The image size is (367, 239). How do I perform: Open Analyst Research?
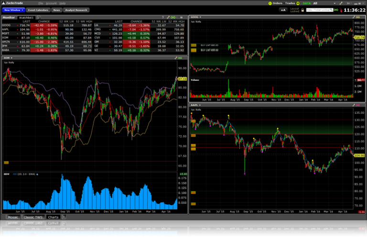76,10
